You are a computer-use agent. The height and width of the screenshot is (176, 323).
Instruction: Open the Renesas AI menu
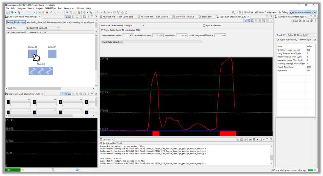coord(69,8)
